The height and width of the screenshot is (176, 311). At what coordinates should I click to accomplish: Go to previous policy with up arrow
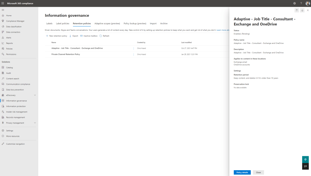297,10
